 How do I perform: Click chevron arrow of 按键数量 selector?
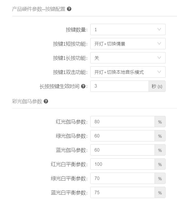tap(159, 29)
